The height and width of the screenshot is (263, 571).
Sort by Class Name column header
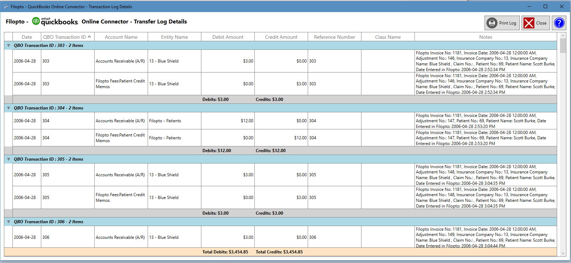tap(388, 37)
